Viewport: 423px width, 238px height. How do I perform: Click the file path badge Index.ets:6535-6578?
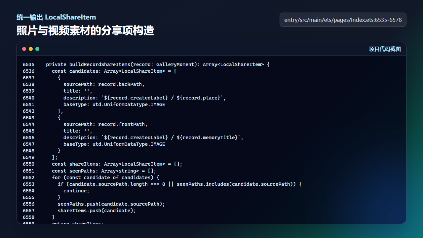click(343, 20)
